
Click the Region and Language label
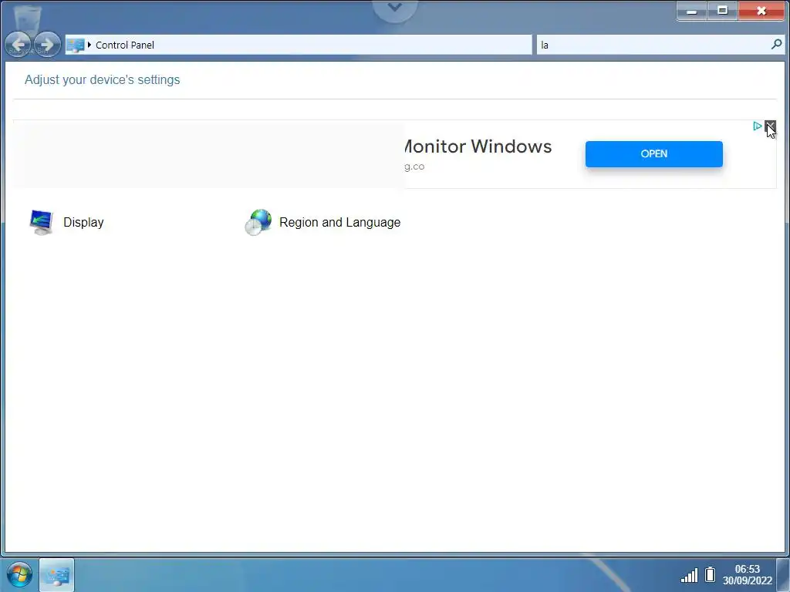pos(340,222)
